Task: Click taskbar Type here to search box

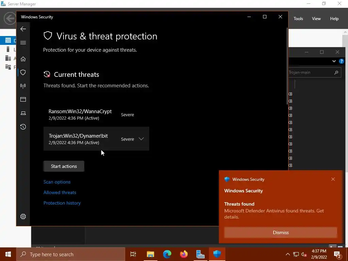Action: (71, 254)
